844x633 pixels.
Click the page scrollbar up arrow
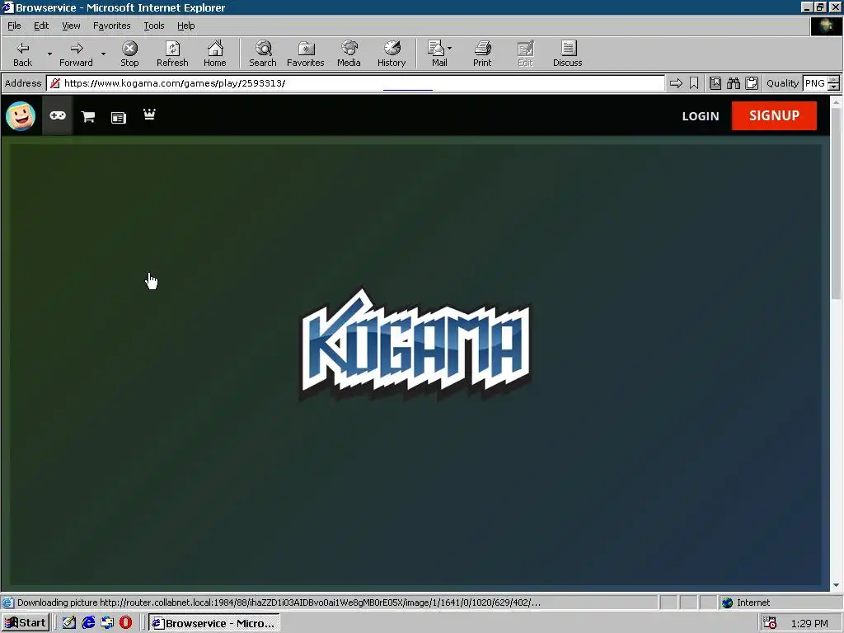836,101
